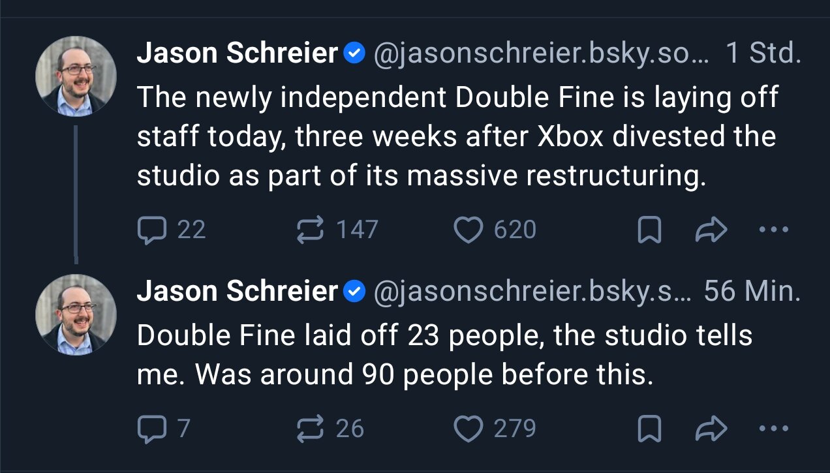
Task: Bookmark the post about 23 people laid off
Action: (649, 429)
